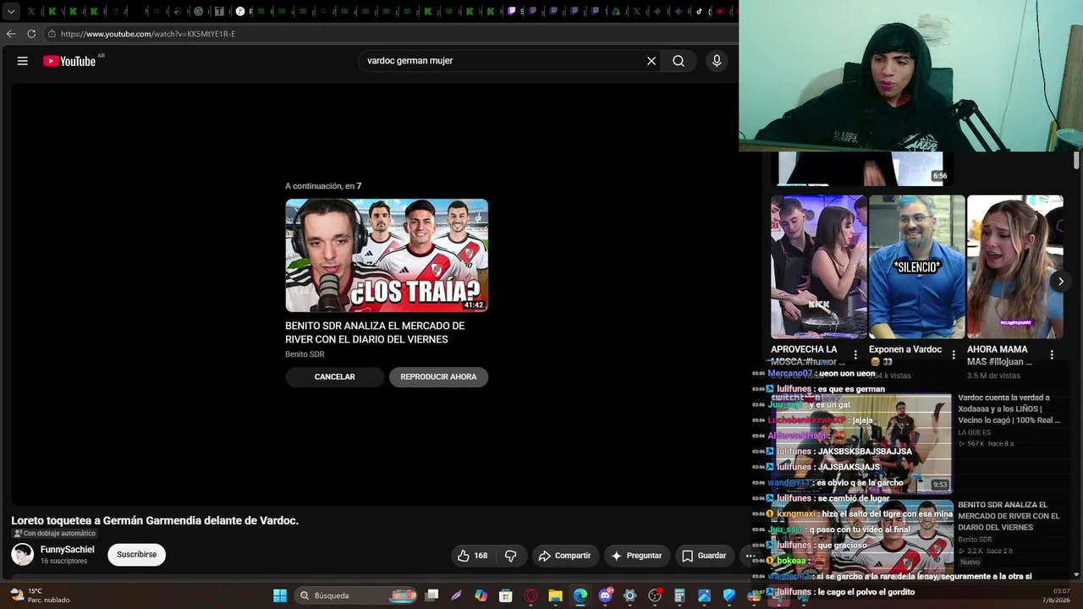Open the Opera browser taskbar icon
The image size is (1083, 609).
(531, 595)
